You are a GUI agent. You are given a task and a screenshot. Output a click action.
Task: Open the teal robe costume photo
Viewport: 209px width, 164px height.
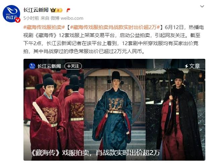click(x=115, y=110)
